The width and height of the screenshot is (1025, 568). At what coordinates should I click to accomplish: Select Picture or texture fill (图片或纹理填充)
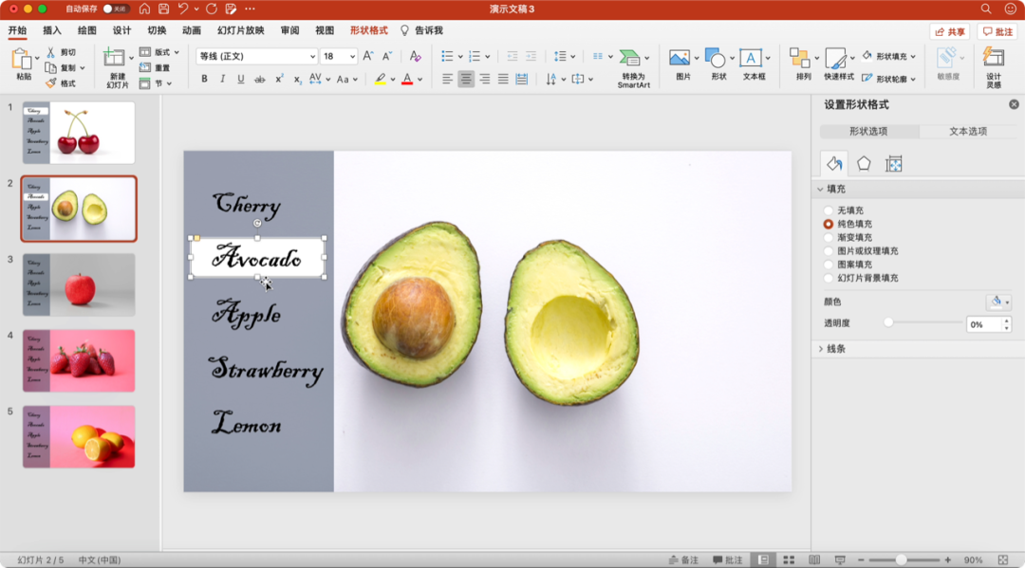(829, 250)
